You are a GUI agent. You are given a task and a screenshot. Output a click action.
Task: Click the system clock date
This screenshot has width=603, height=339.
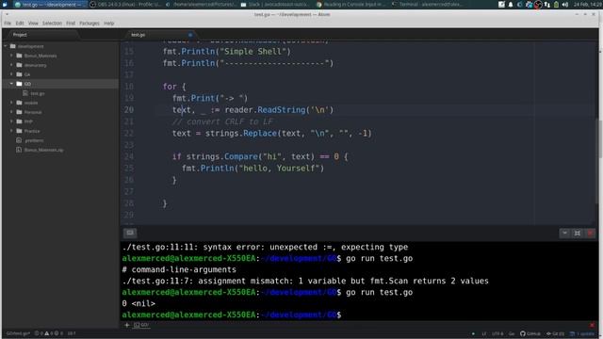[587, 5]
